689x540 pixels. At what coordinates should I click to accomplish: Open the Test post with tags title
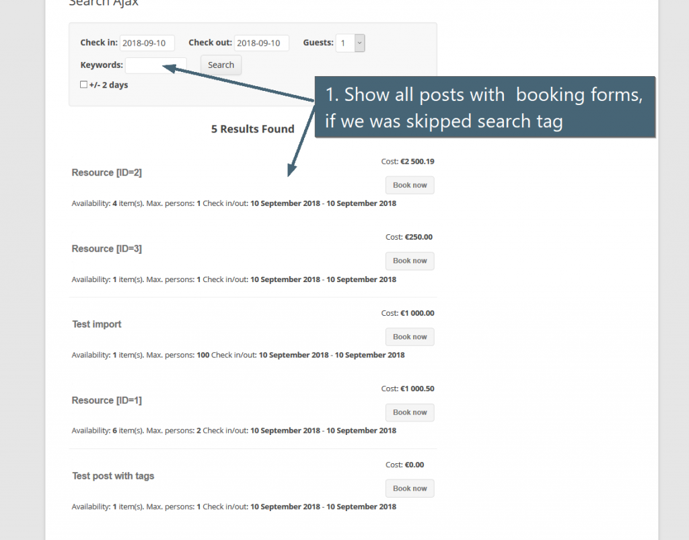tap(113, 475)
